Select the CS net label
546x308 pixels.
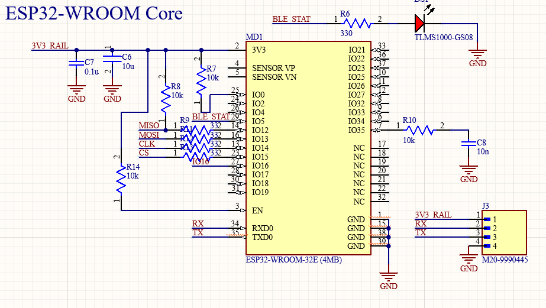[144, 153]
